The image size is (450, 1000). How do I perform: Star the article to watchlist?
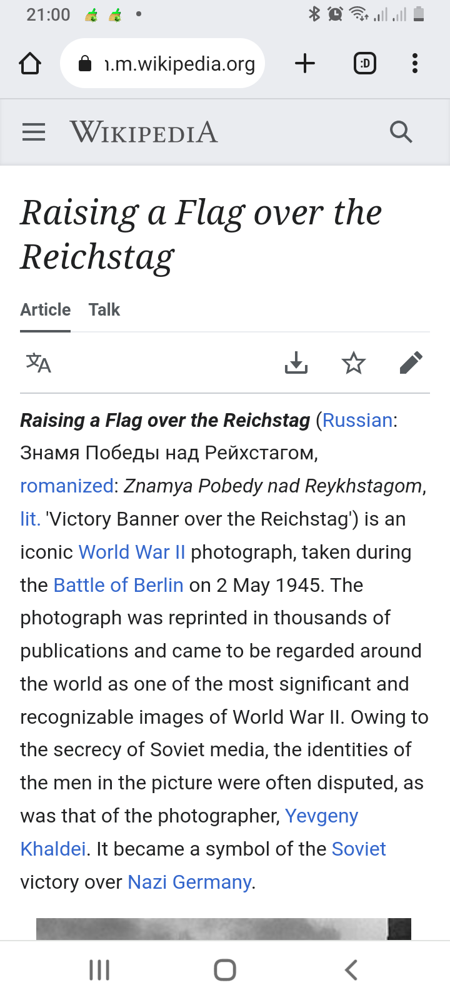(354, 362)
